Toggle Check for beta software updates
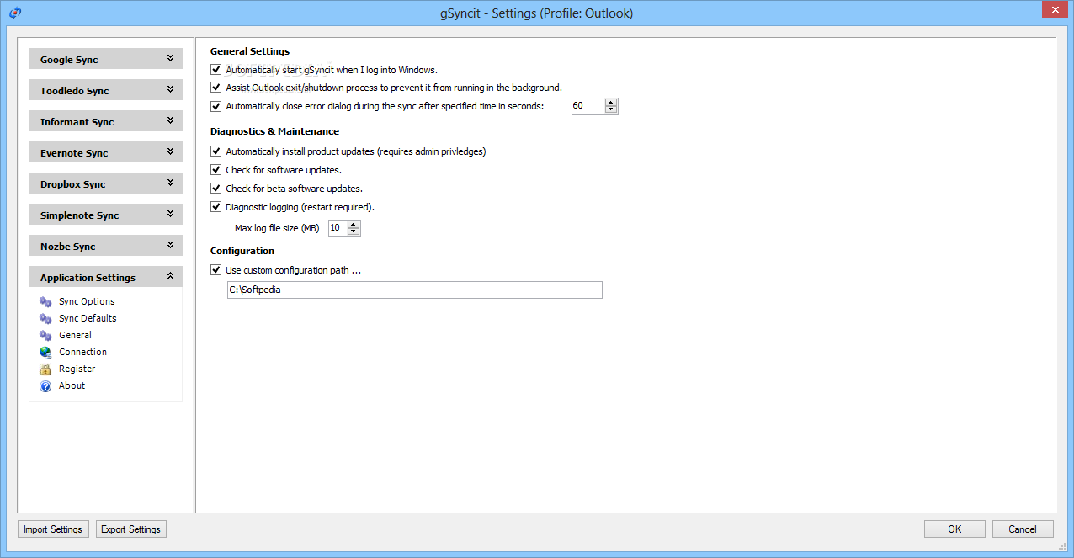The image size is (1074, 558). click(215, 189)
